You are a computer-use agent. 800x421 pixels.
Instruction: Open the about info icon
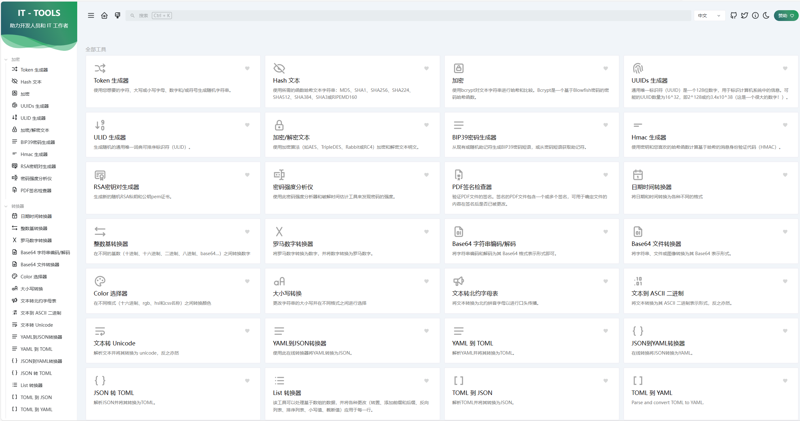(755, 16)
